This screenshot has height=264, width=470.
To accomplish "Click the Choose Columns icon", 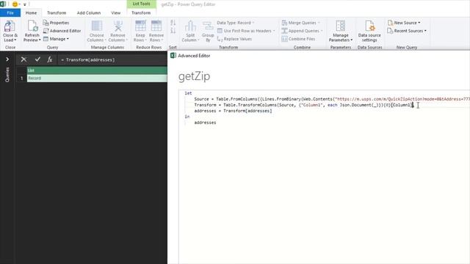I will (96, 26).
